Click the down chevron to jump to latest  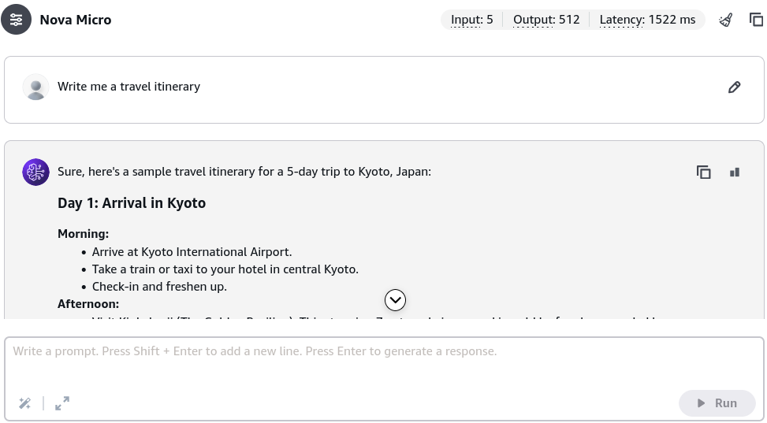(x=395, y=300)
